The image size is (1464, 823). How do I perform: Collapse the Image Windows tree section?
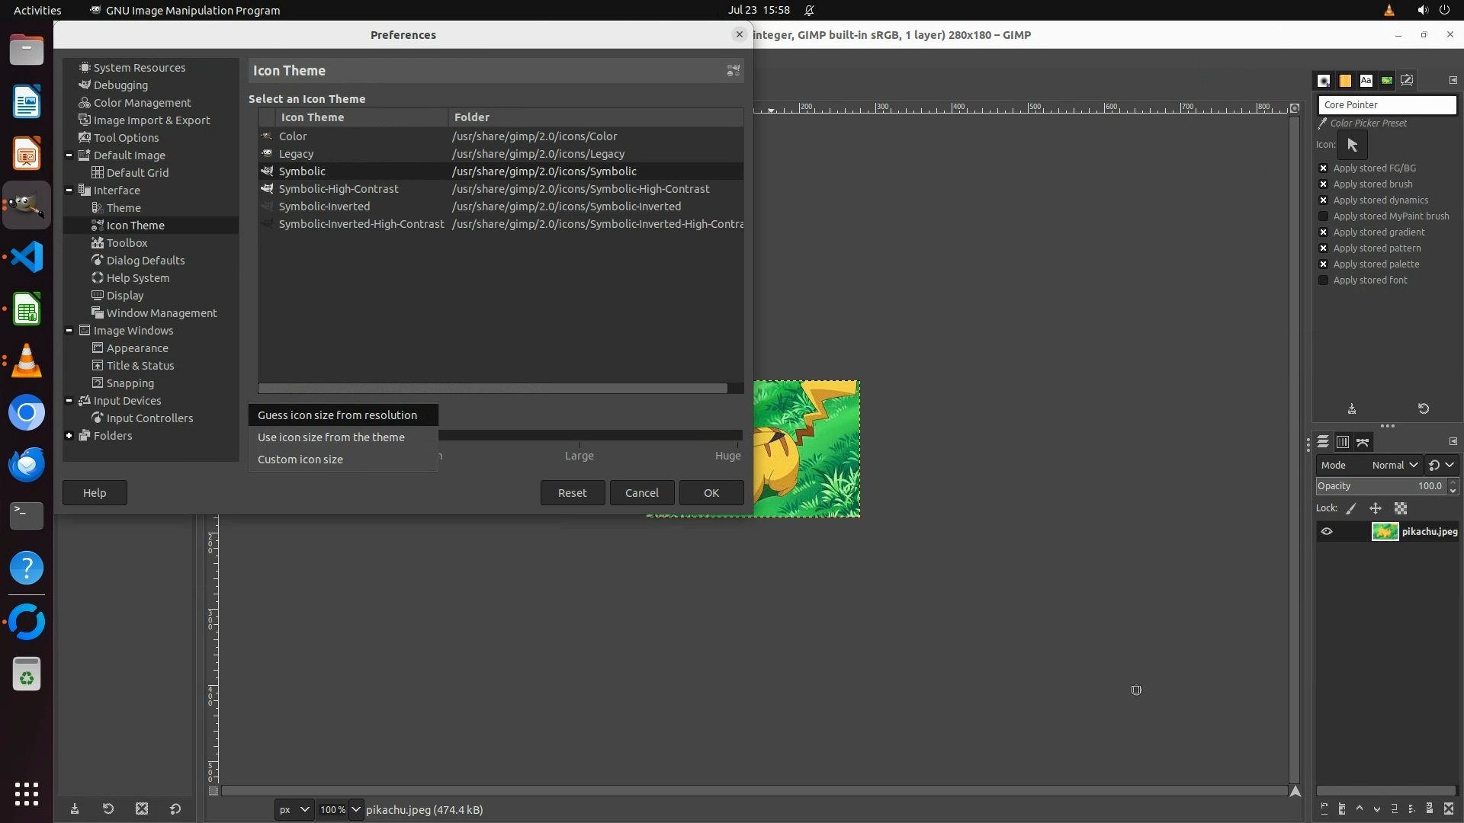(x=69, y=331)
